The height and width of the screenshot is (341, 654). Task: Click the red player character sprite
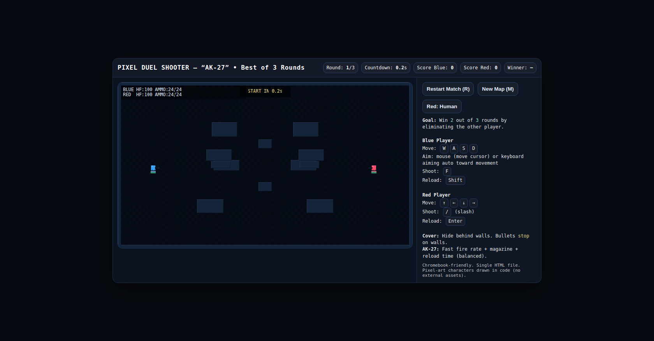pyautogui.click(x=374, y=169)
